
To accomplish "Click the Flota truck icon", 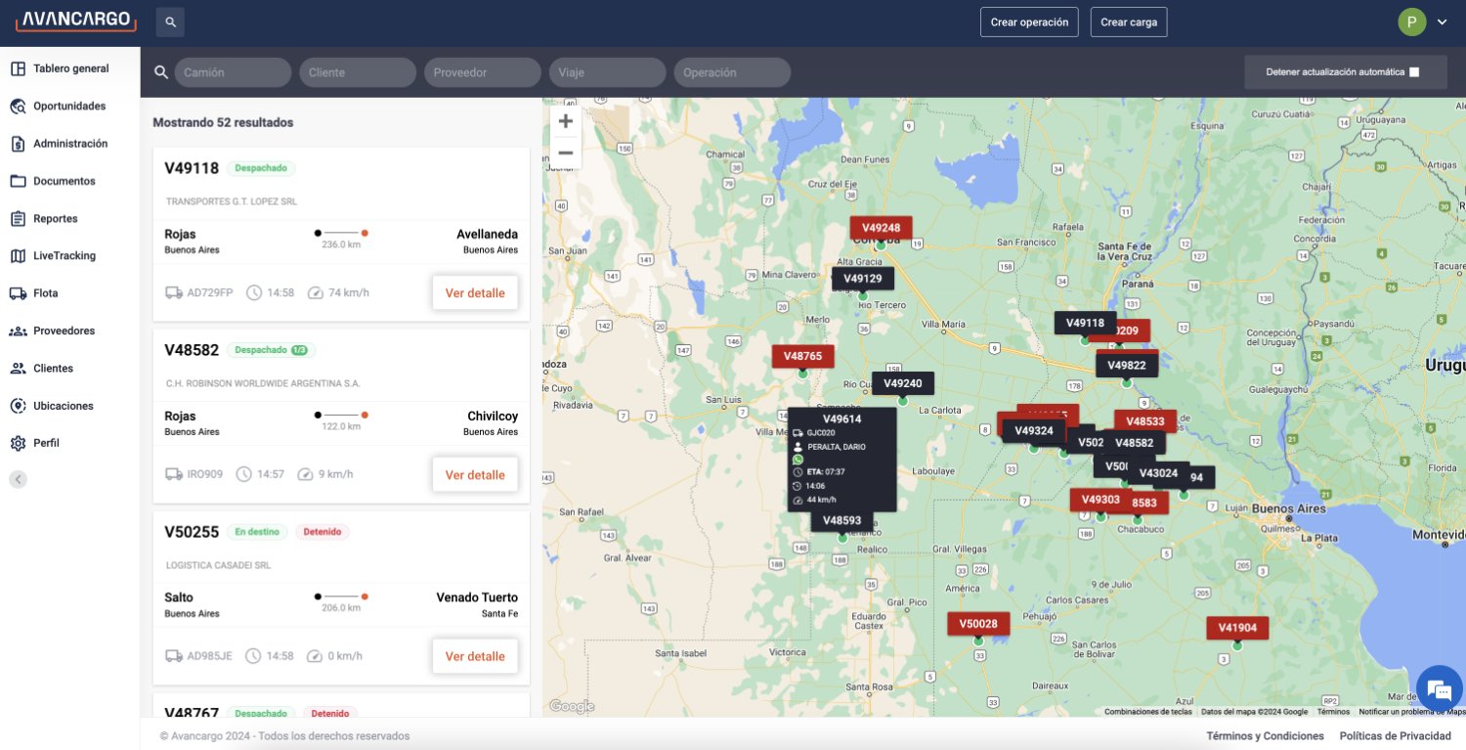I will pyautogui.click(x=18, y=293).
